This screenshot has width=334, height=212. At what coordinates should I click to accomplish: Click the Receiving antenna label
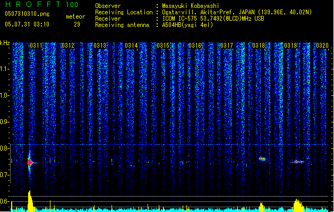click(x=122, y=25)
